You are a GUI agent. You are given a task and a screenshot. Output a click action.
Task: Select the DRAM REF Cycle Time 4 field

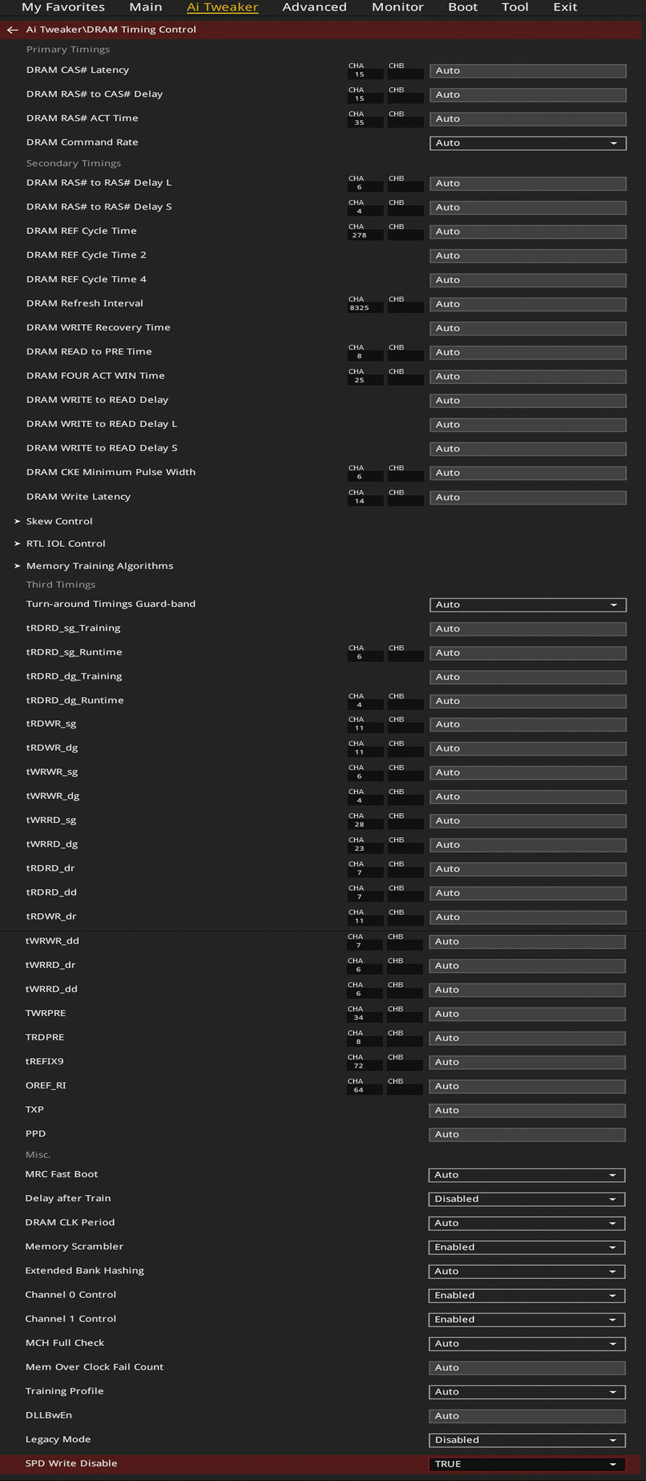[528, 281]
